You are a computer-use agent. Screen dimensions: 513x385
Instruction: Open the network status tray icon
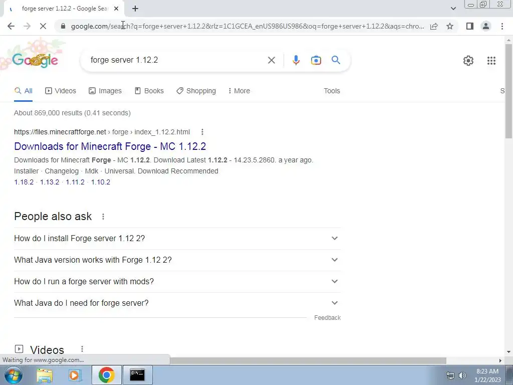[450, 375]
